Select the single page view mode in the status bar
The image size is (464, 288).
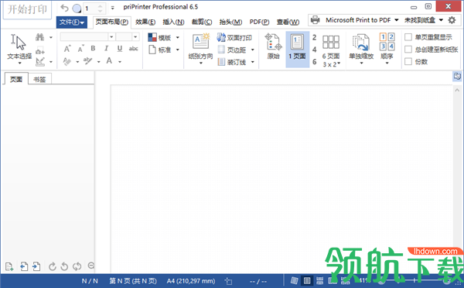point(307,280)
